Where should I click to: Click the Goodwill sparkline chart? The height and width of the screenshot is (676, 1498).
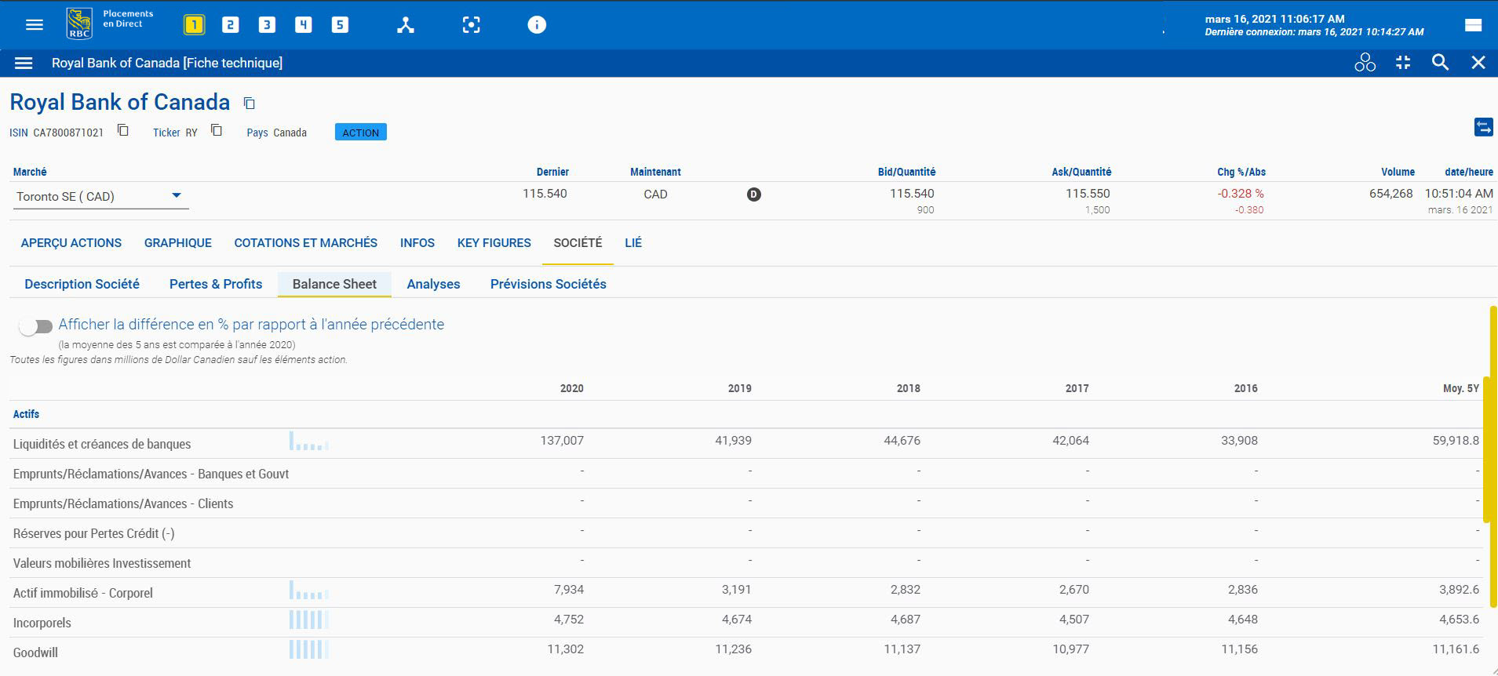click(x=309, y=649)
